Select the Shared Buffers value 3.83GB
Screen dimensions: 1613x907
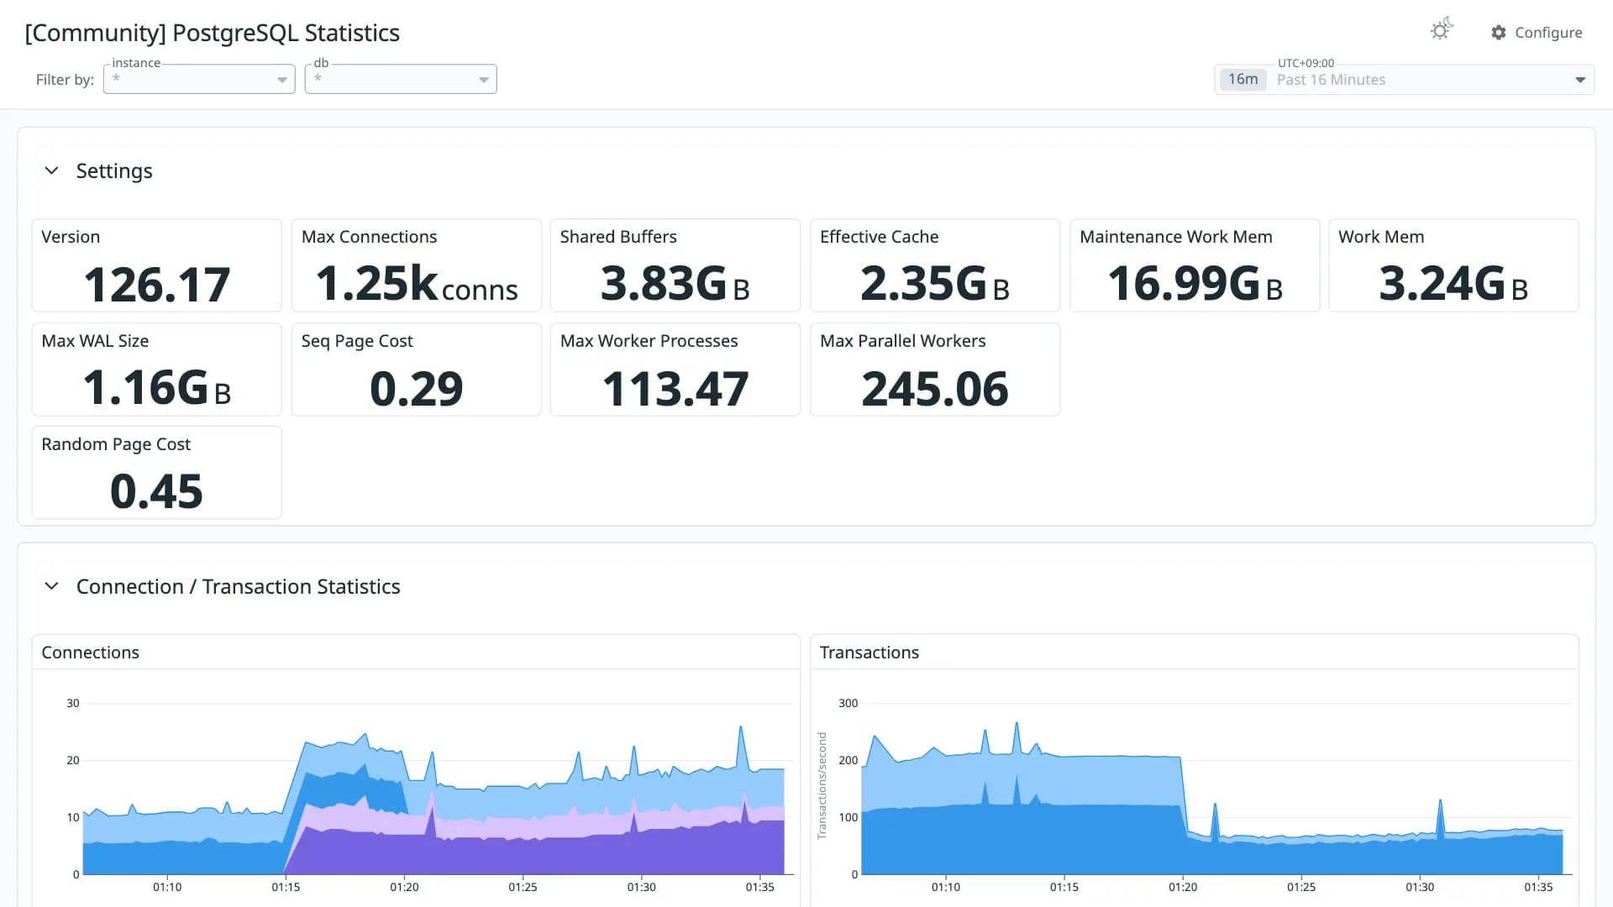click(x=675, y=284)
